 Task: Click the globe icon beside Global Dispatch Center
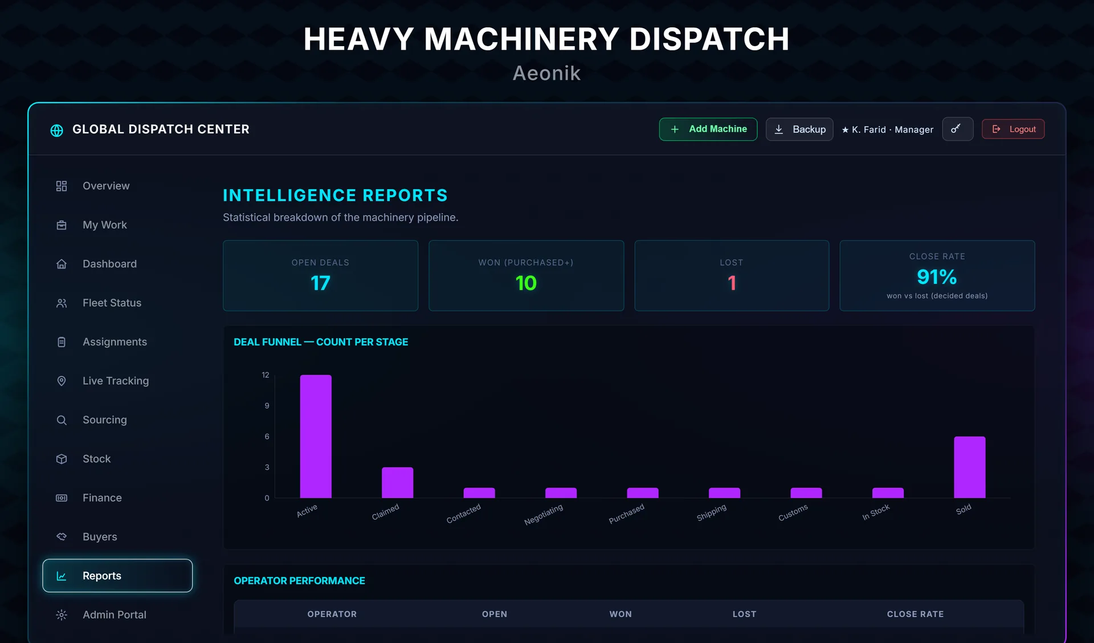[56, 130]
